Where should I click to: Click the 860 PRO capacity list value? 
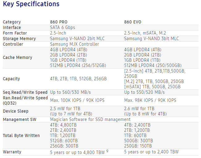[78, 79]
